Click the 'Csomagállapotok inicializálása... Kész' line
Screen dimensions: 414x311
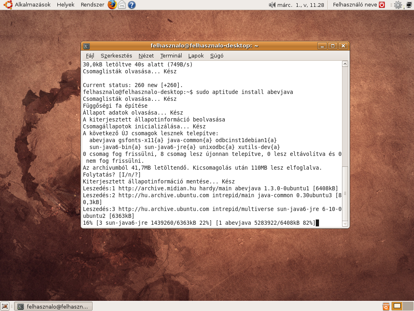point(144,126)
